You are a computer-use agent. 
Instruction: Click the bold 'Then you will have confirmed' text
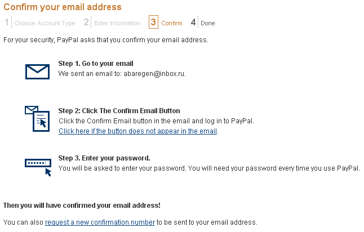(x=82, y=206)
